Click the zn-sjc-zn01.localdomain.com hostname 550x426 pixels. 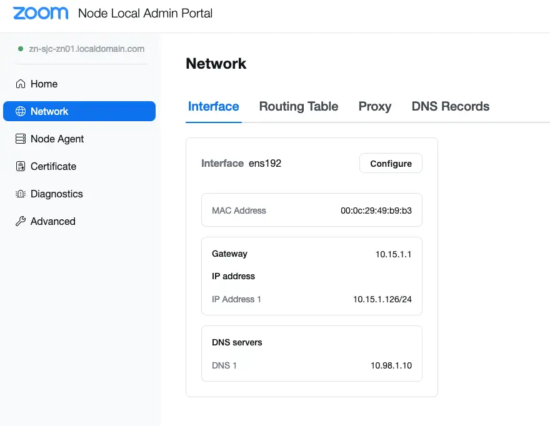click(87, 49)
